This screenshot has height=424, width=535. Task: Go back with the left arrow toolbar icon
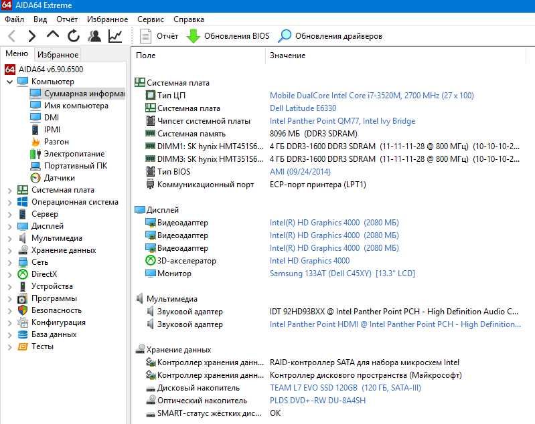(12, 36)
